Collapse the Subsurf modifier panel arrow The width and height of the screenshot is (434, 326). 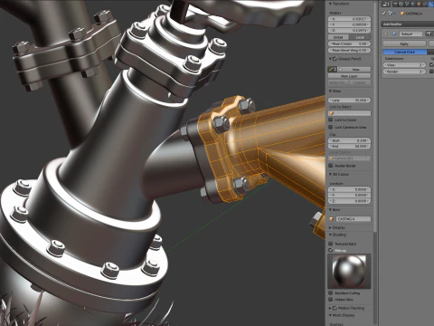385,34
